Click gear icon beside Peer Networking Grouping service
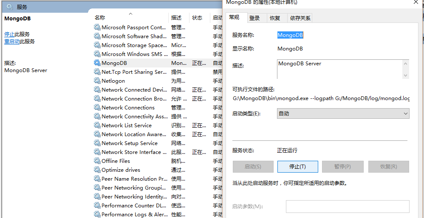The image size is (424, 218). pyautogui.click(x=97, y=187)
